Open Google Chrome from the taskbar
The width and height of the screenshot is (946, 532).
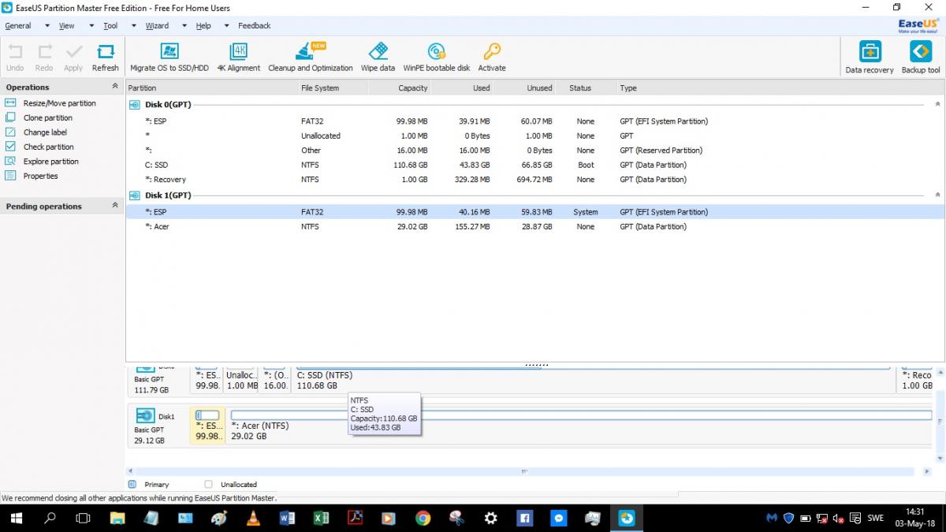pyautogui.click(x=423, y=518)
